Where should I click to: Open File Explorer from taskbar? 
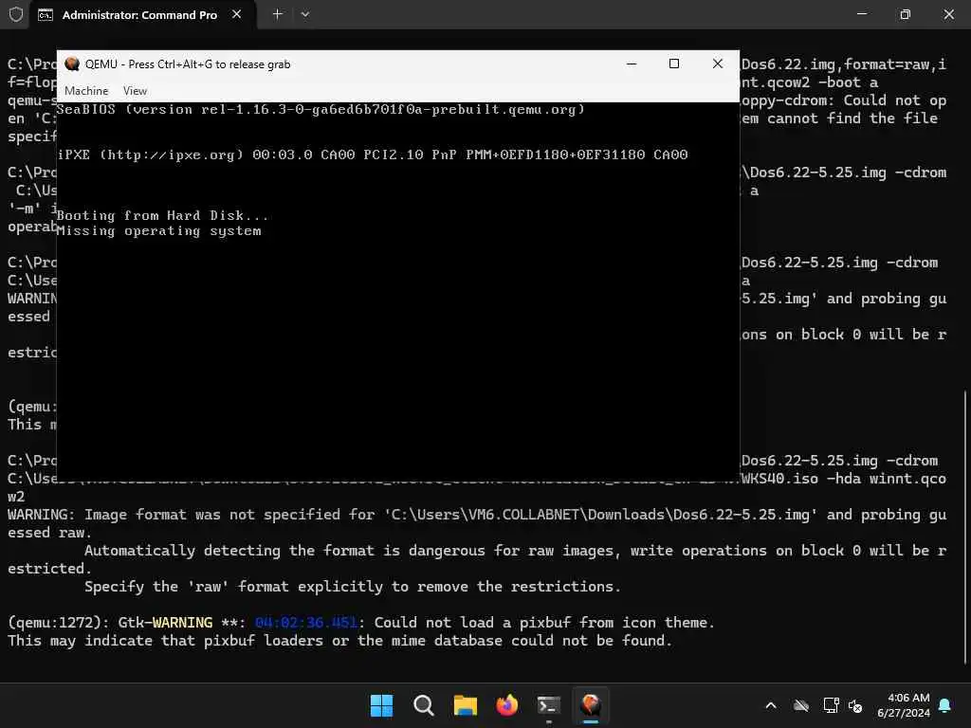coord(465,705)
